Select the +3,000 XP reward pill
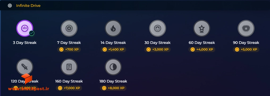This screenshot has width=270, height=96. click(x=157, y=49)
